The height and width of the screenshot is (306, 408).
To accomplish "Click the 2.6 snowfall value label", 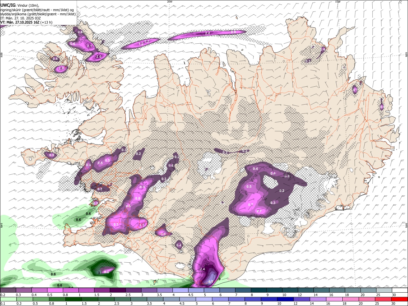I will [x=98, y=56].
